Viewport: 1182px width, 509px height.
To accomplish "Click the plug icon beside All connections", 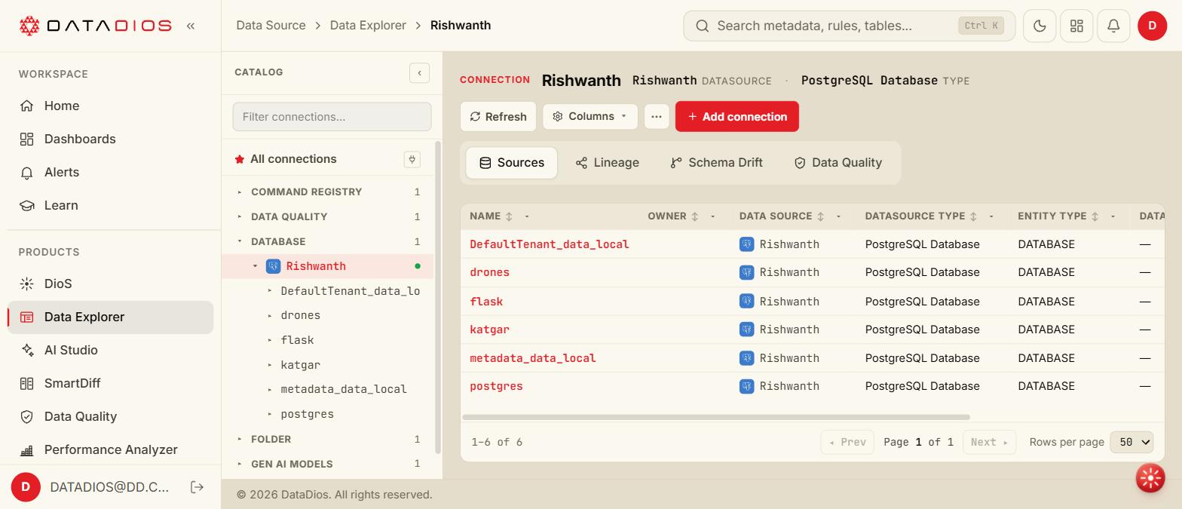I will click(412, 159).
